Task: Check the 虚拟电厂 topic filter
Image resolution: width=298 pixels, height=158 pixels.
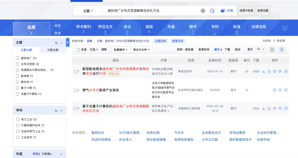Action: click(x=18, y=58)
